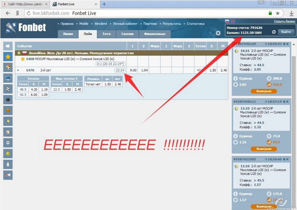
Task: Select the orange-white ball sidebar icon
Action: tap(8, 132)
